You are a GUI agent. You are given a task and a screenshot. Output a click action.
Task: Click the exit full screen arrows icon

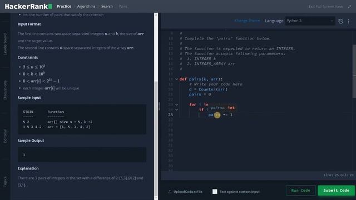349,7
